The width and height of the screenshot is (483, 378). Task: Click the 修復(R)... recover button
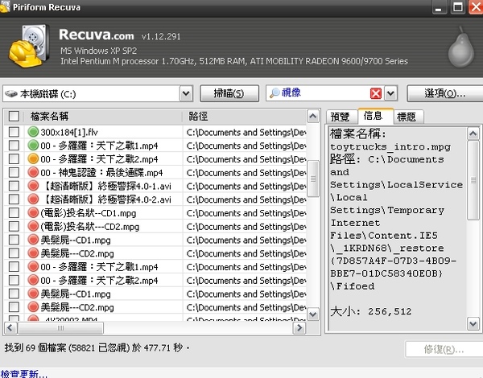point(444,349)
